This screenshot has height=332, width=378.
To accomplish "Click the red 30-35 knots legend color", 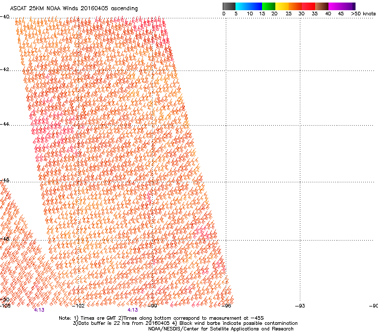I will 309,6.
